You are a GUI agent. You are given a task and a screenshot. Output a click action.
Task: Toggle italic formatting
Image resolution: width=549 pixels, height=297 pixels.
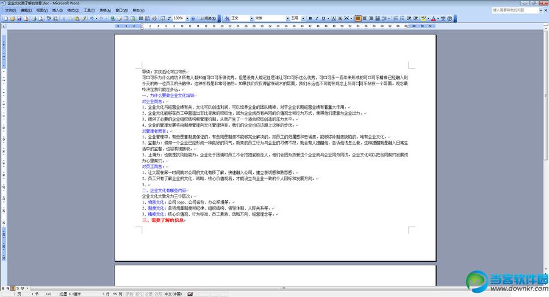(317, 18)
